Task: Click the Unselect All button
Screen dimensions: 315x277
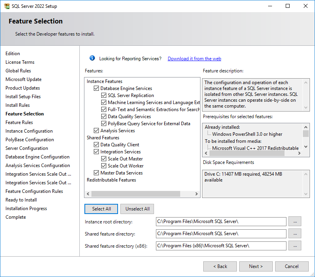Action: point(138,209)
